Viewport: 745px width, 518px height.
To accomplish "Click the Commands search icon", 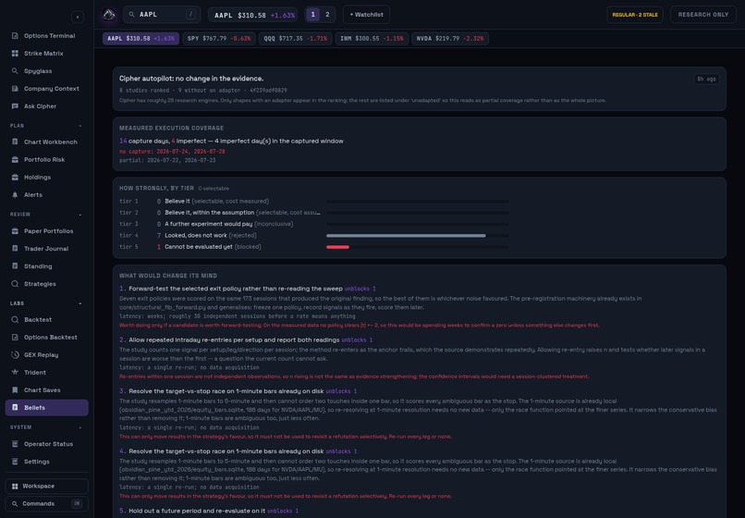I will click(15, 504).
